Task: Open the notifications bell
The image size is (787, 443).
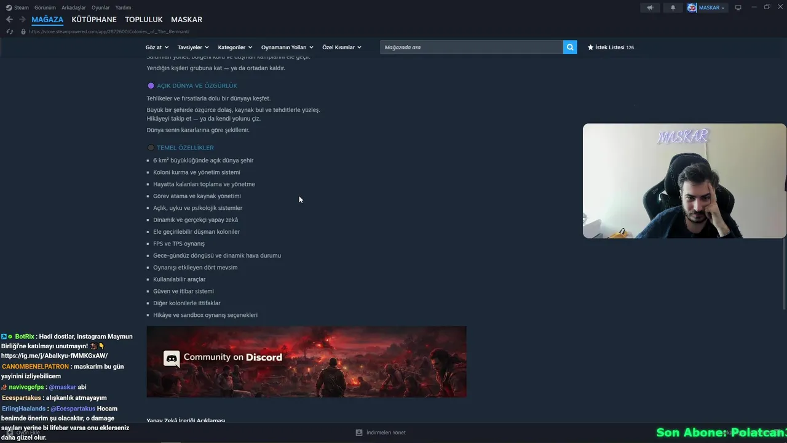Action: point(673,7)
